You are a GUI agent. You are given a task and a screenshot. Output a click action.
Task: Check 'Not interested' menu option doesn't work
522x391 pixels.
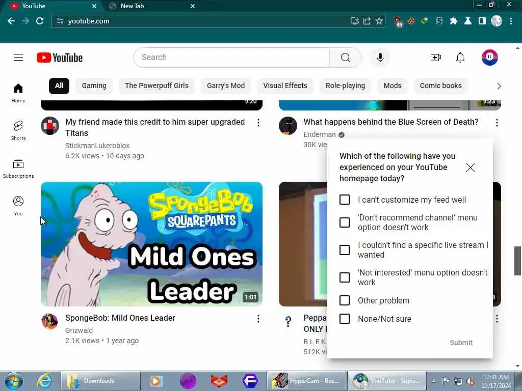(x=345, y=277)
